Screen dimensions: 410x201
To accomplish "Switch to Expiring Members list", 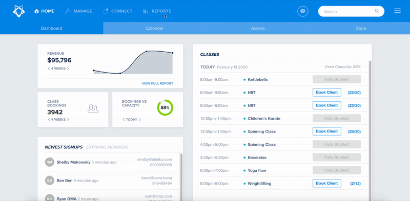I will [x=107, y=147].
